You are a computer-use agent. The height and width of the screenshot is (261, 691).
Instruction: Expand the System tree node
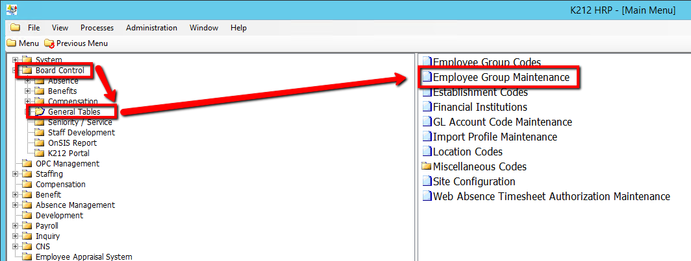click(15, 60)
